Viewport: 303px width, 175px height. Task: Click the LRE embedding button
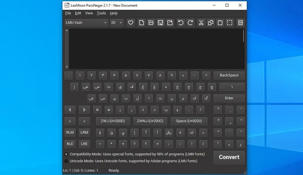(x=84, y=144)
